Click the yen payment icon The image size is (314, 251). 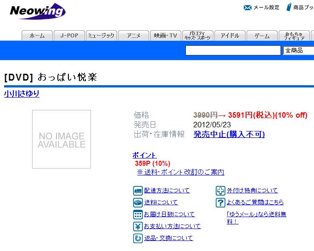point(138,226)
